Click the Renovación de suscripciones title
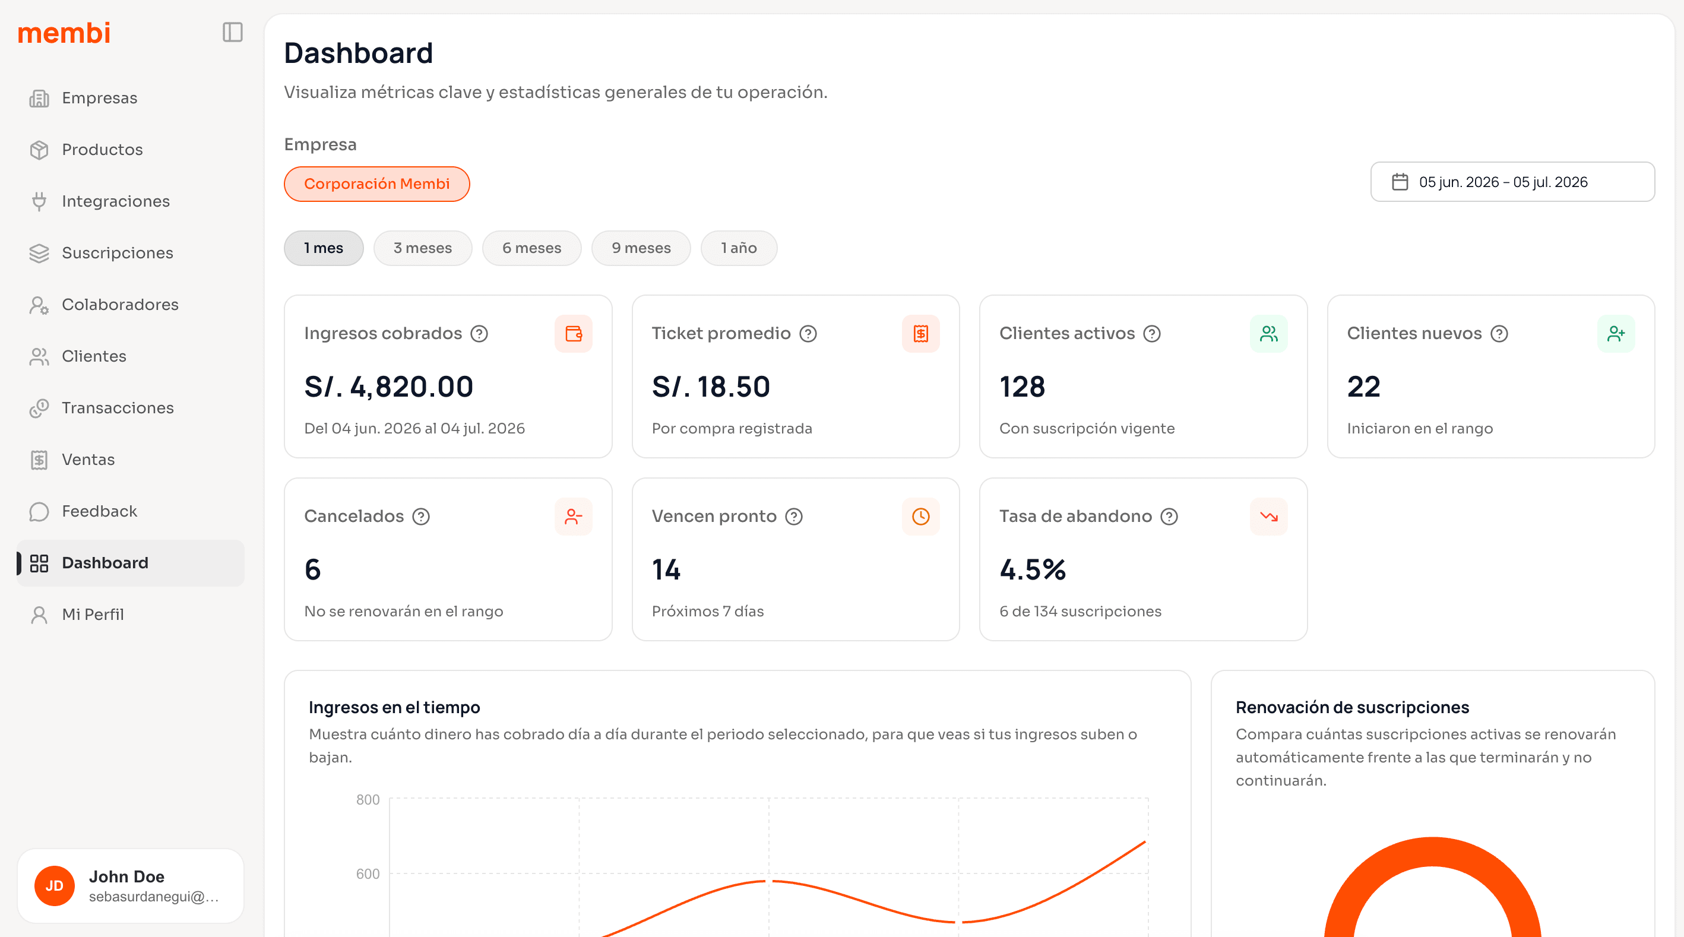This screenshot has height=937, width=1684. click(1352, 707)
